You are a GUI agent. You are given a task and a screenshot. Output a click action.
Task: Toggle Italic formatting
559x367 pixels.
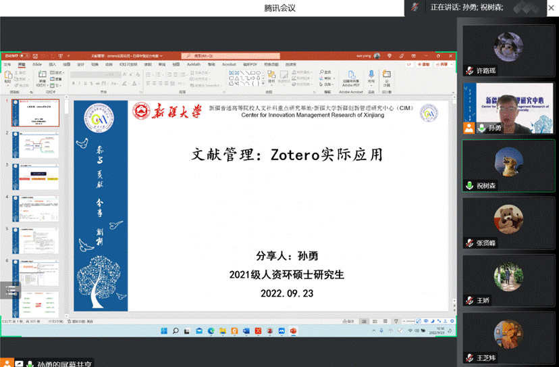point(80,84)
